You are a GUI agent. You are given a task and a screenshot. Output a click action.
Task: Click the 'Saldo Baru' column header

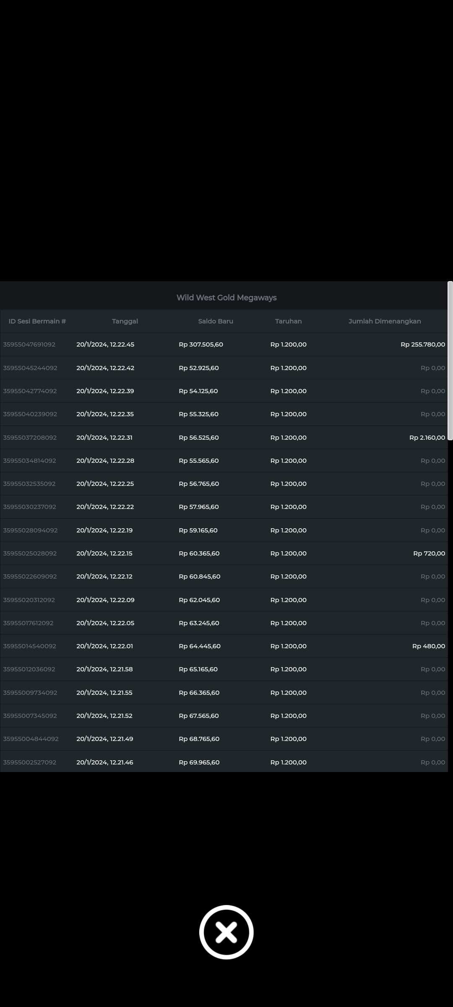[x=216, y=321]
